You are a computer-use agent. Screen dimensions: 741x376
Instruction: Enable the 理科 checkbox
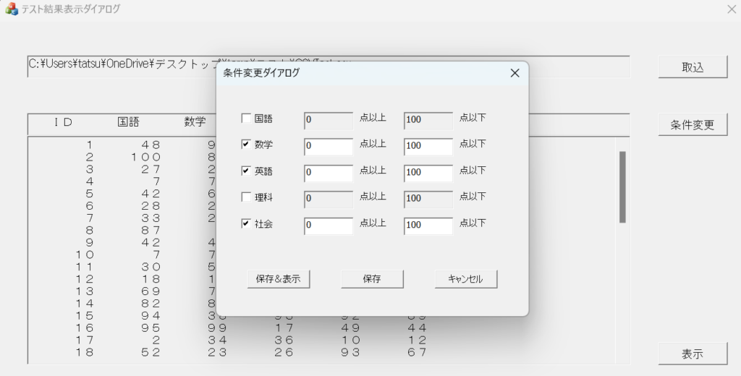point(246,197)
